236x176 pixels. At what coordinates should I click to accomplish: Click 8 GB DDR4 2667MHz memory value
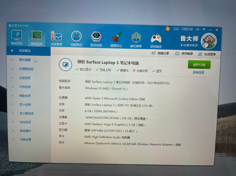point(101,111)
